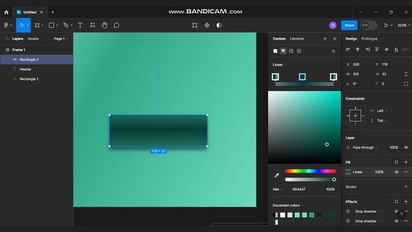Switch to Prototype tab
This screenshot has width=412, height=232.
[x=369, y=39]
